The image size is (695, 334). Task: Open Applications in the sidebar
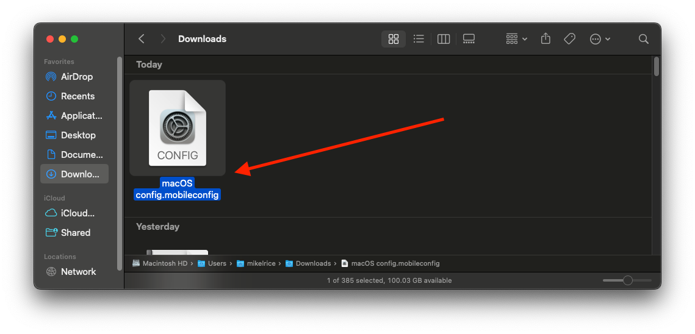[74, 116]
